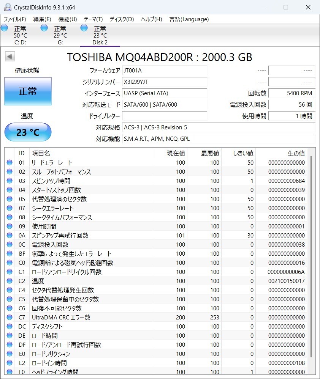Click the CrystalDiskInfo app icon in title bar

tap(8, 7)
